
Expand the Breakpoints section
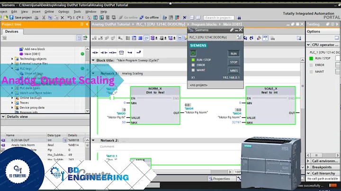coord(308,167)
